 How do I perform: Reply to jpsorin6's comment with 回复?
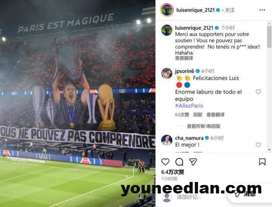[x=198, y=115]
